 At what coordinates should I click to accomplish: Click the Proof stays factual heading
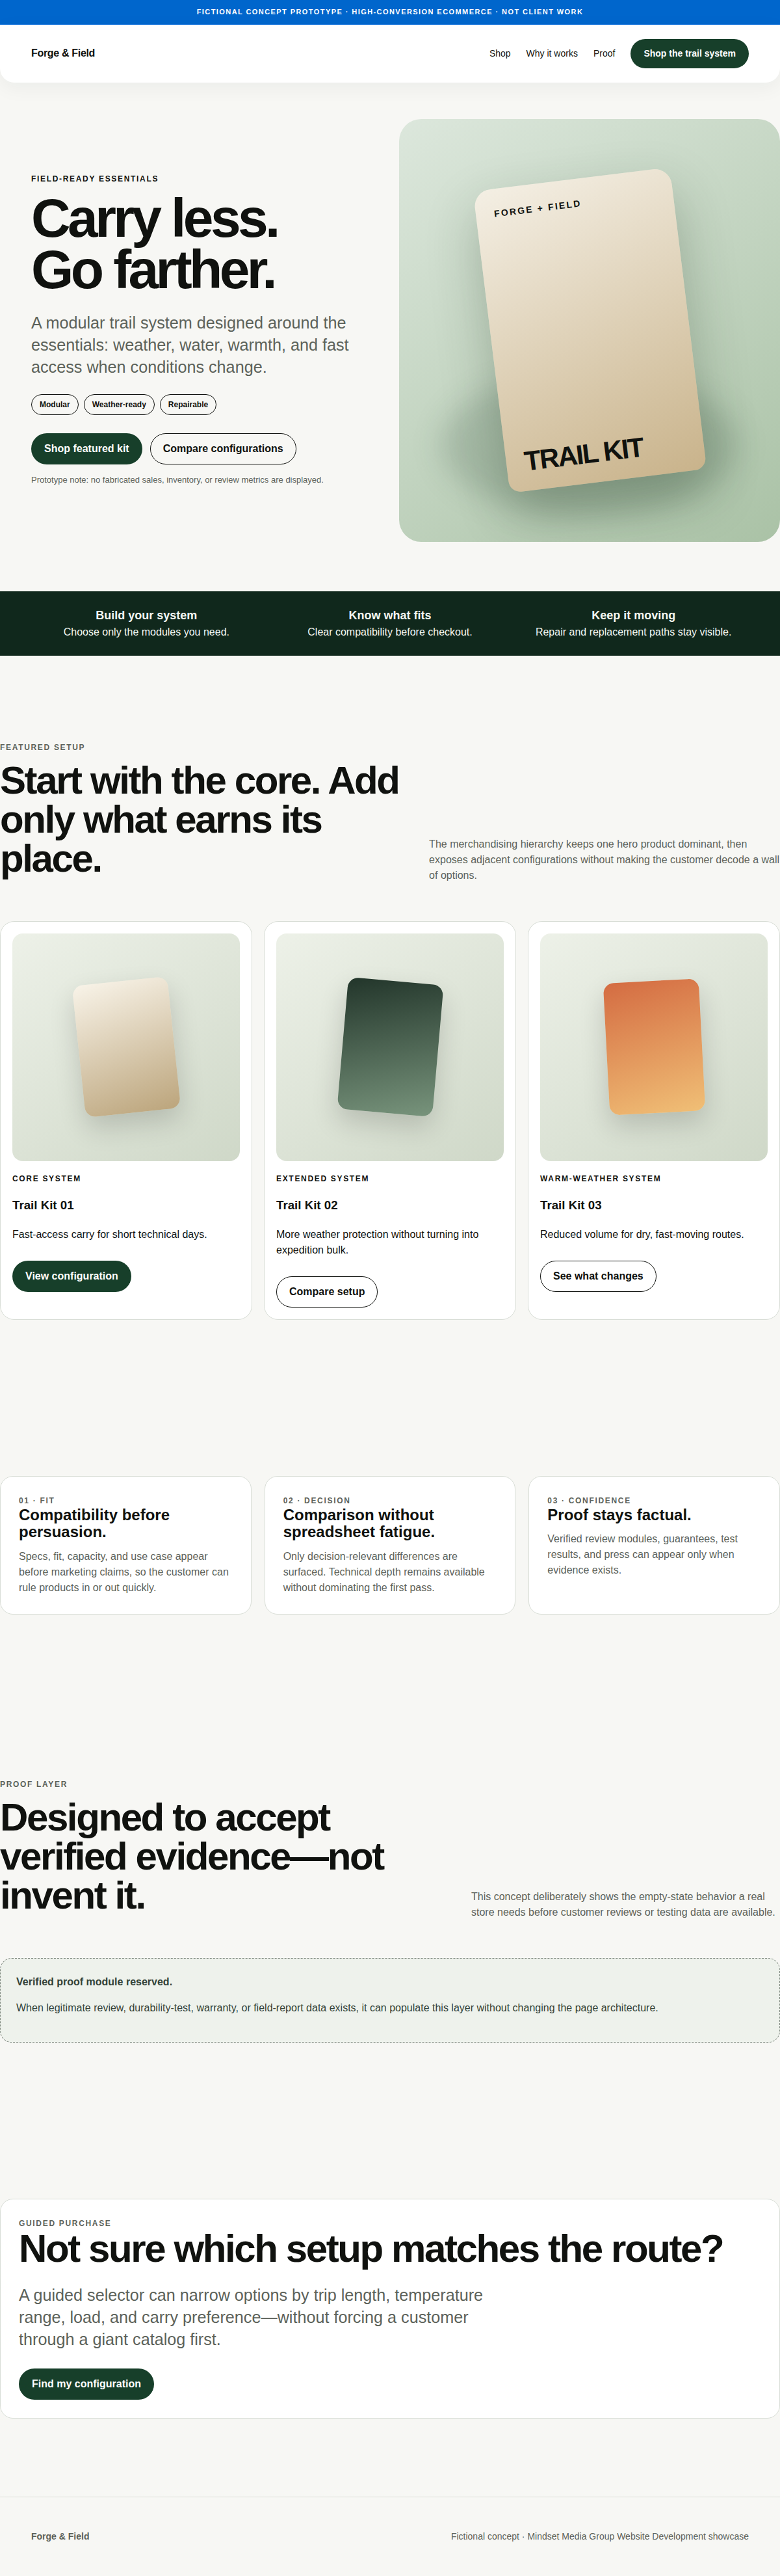pos(619,1515)
